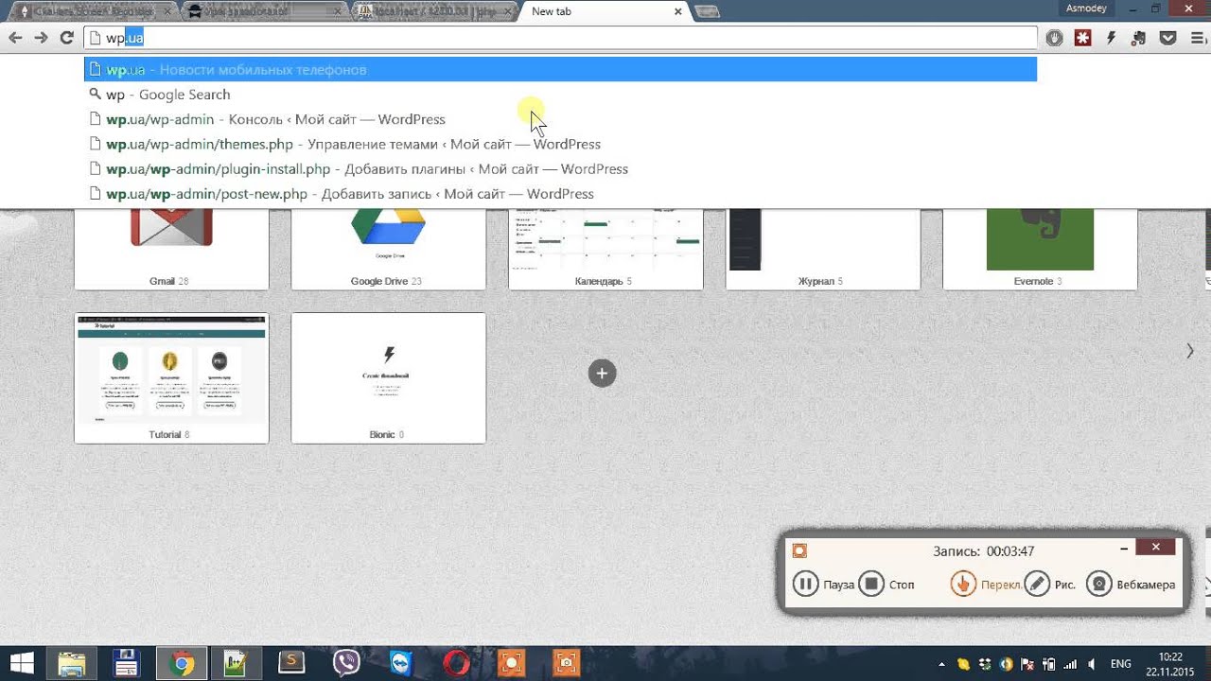Click the Chrome taskbar icon

click(182, 663)
